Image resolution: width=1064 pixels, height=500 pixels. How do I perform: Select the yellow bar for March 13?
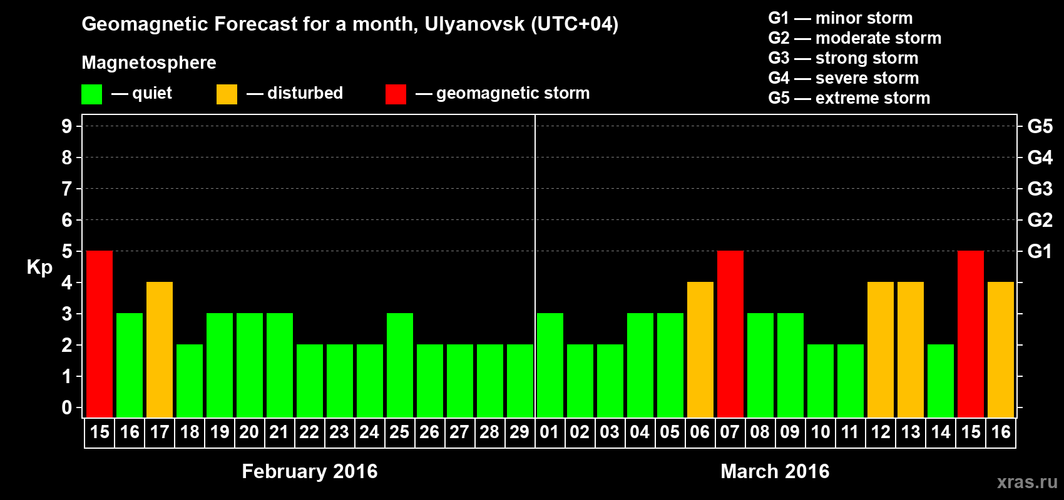click(x=911, y=350)
